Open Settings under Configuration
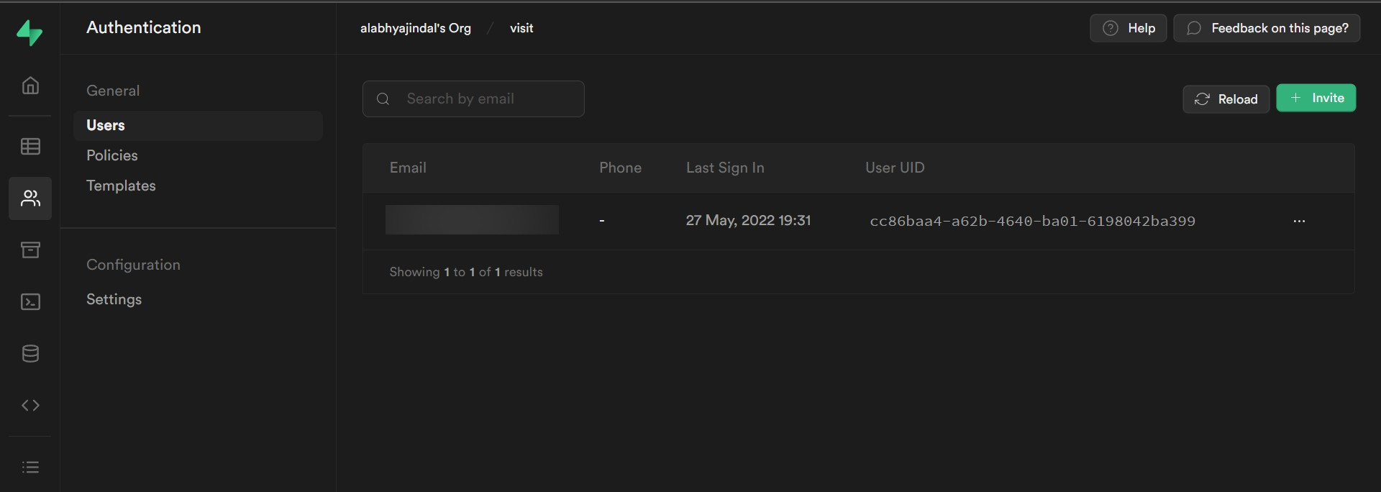Screen dimensions: 1381x492 click(x=114, y=299)
